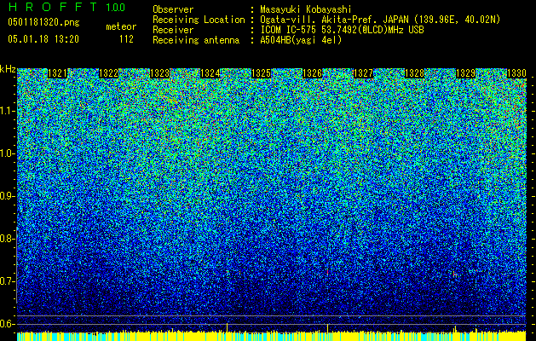Click the kHz axis unit label
Viewport: 536px width, 341px height.
8,69
